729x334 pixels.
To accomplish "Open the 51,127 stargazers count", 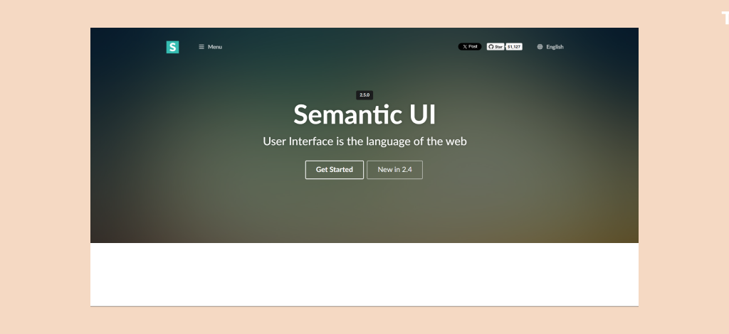I will (x=514, y=47).
